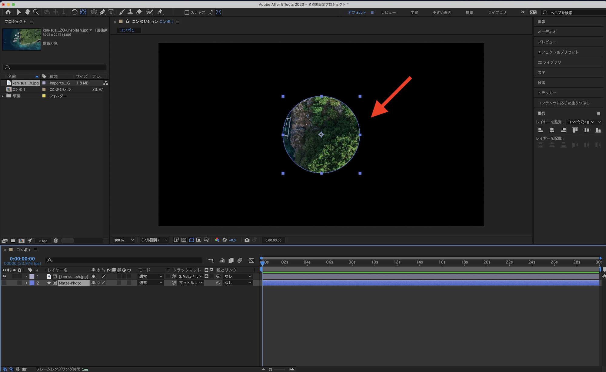Choose the Ellipse shape tool
Screen dimensions: 606x372
click(94, 12)
